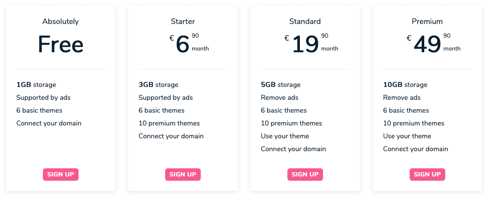Click "Connect your domain" in Free plan
This screenshot has width=486, height=197.
click(x=49, y=123)
